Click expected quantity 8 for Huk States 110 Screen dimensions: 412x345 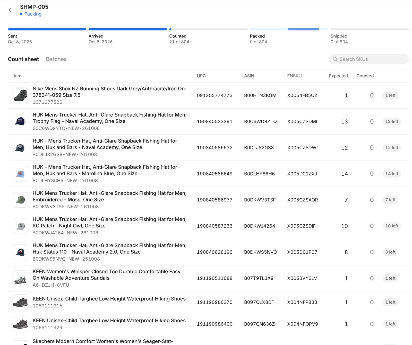346,252
